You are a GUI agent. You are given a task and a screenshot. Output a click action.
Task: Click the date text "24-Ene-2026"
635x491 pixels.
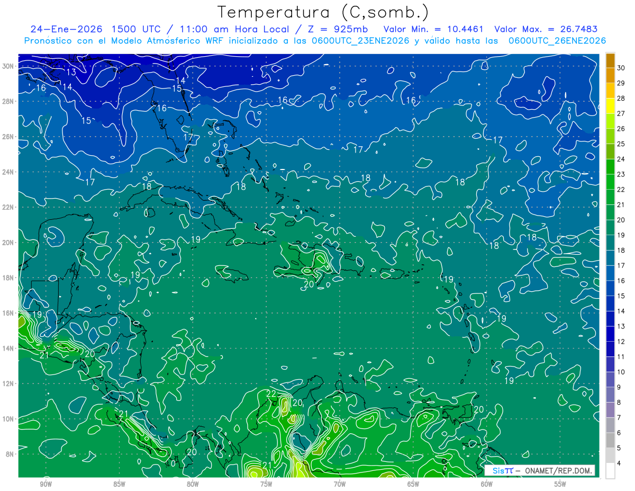tap(66, 29)
